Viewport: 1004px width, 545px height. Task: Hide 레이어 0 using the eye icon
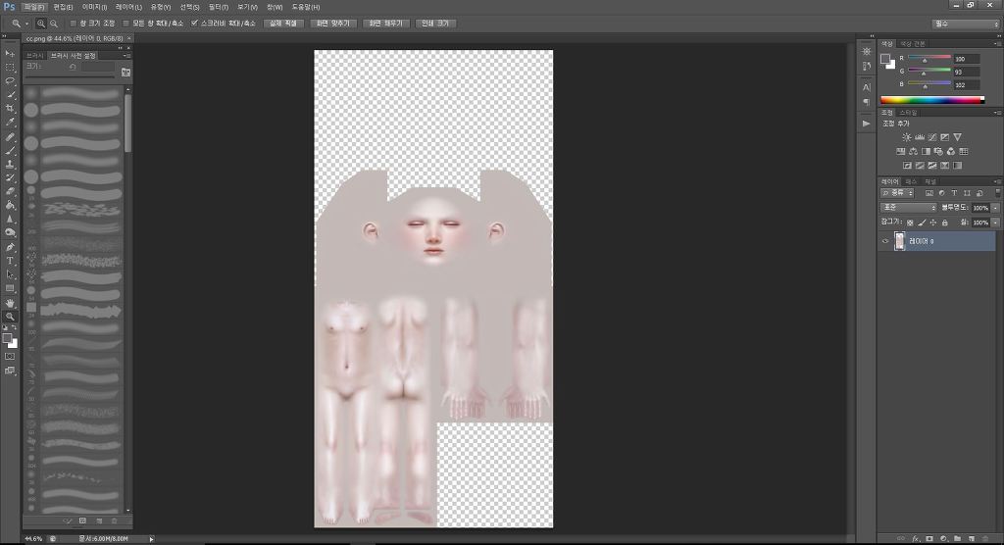885,241
